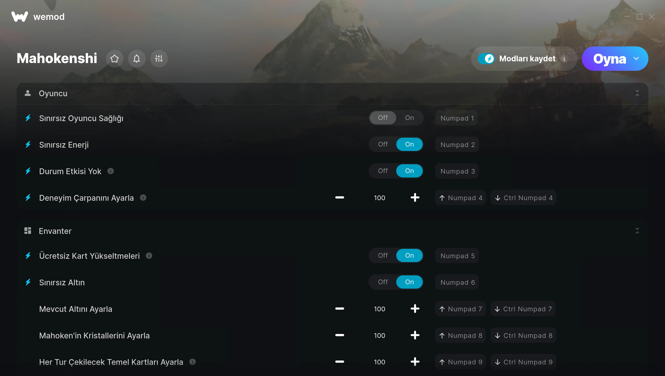The height and width of the screenshot is (376, 665).
Task: Click the favorite star icon beside Mahokenshi
Action: pyautogui.click(x=114, y=59)
